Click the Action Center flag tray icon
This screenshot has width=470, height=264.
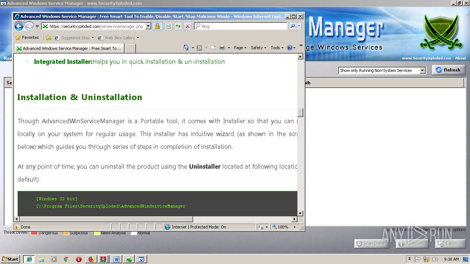(x=417, y=259)
